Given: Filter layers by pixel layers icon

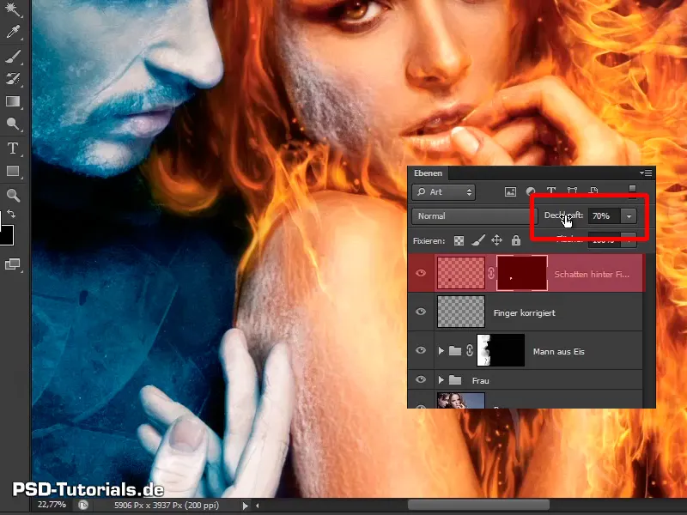Looking at the screenshot, I should tap(510, 191).
